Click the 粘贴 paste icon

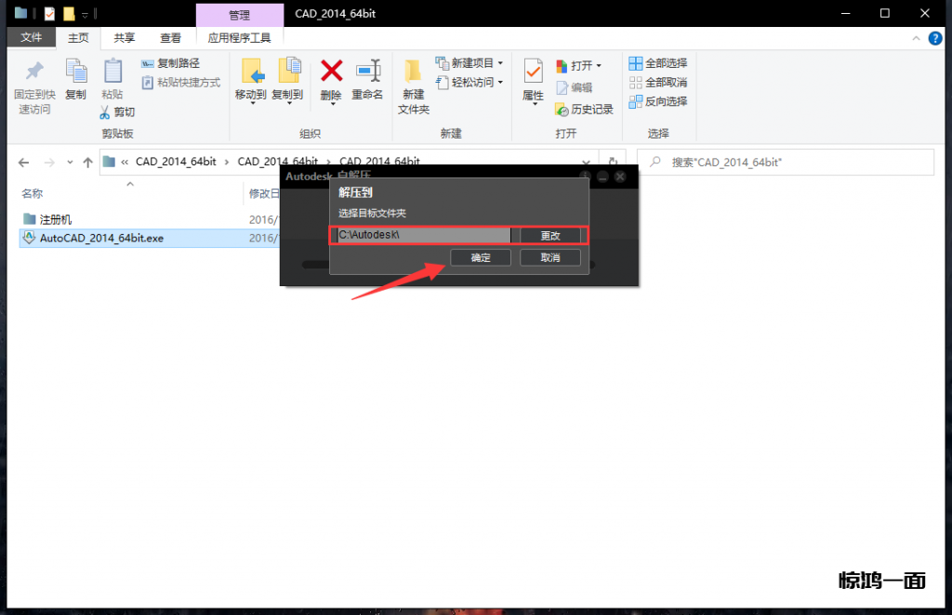click(x=112, y=72)
